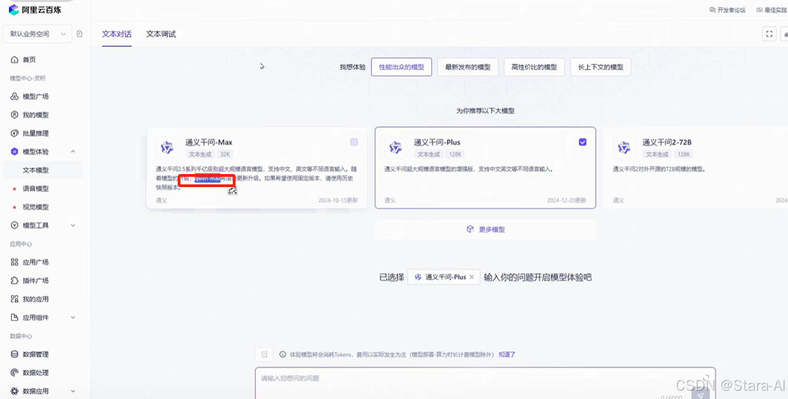Click the 通义千问-Max model icon
This screenshot has height=399, width=788.
[167, 147]
